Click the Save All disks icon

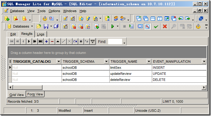(x=56, y=26)
